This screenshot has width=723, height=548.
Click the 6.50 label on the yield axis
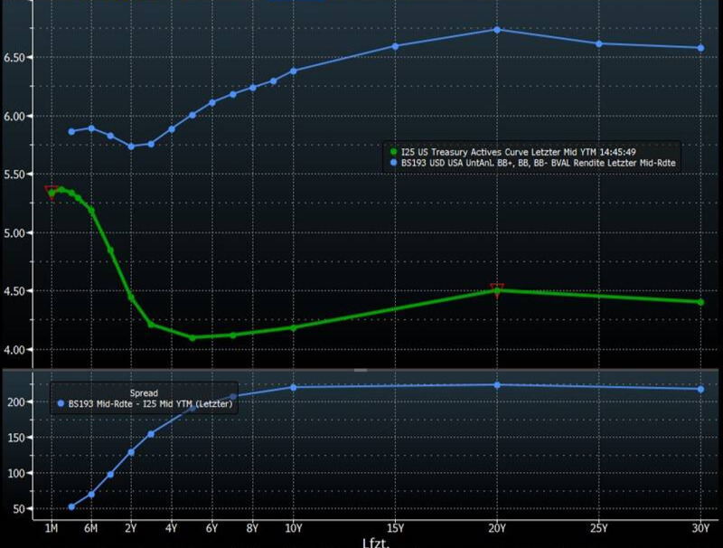pos(18,57)
